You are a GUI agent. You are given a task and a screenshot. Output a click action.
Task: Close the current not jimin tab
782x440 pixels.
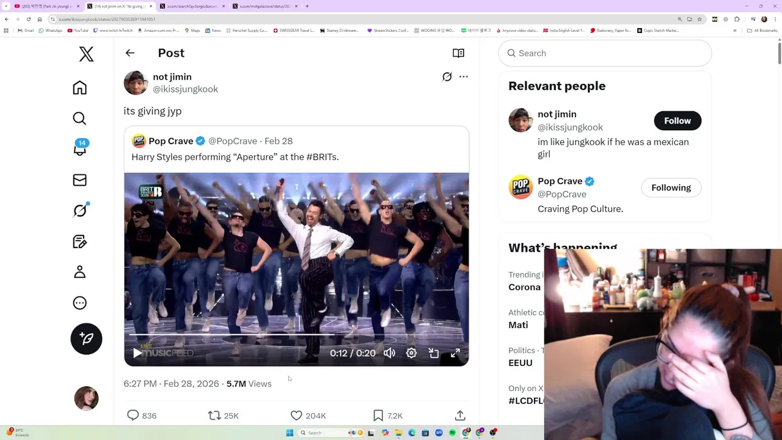pyautogui.click(x=151, y=6)
